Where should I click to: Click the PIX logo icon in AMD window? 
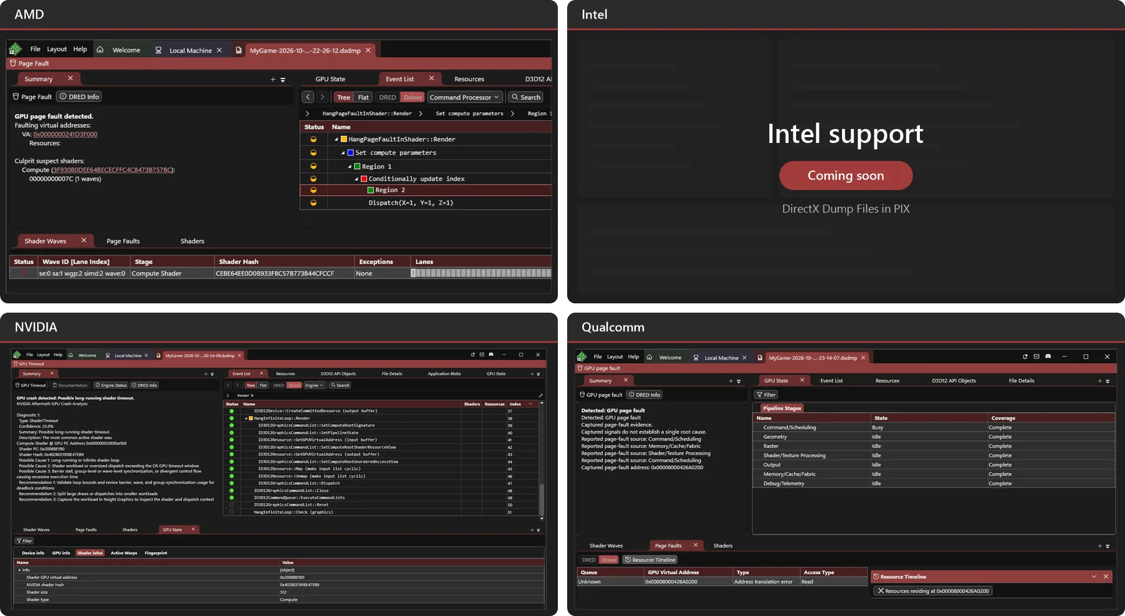click(16, 49)
